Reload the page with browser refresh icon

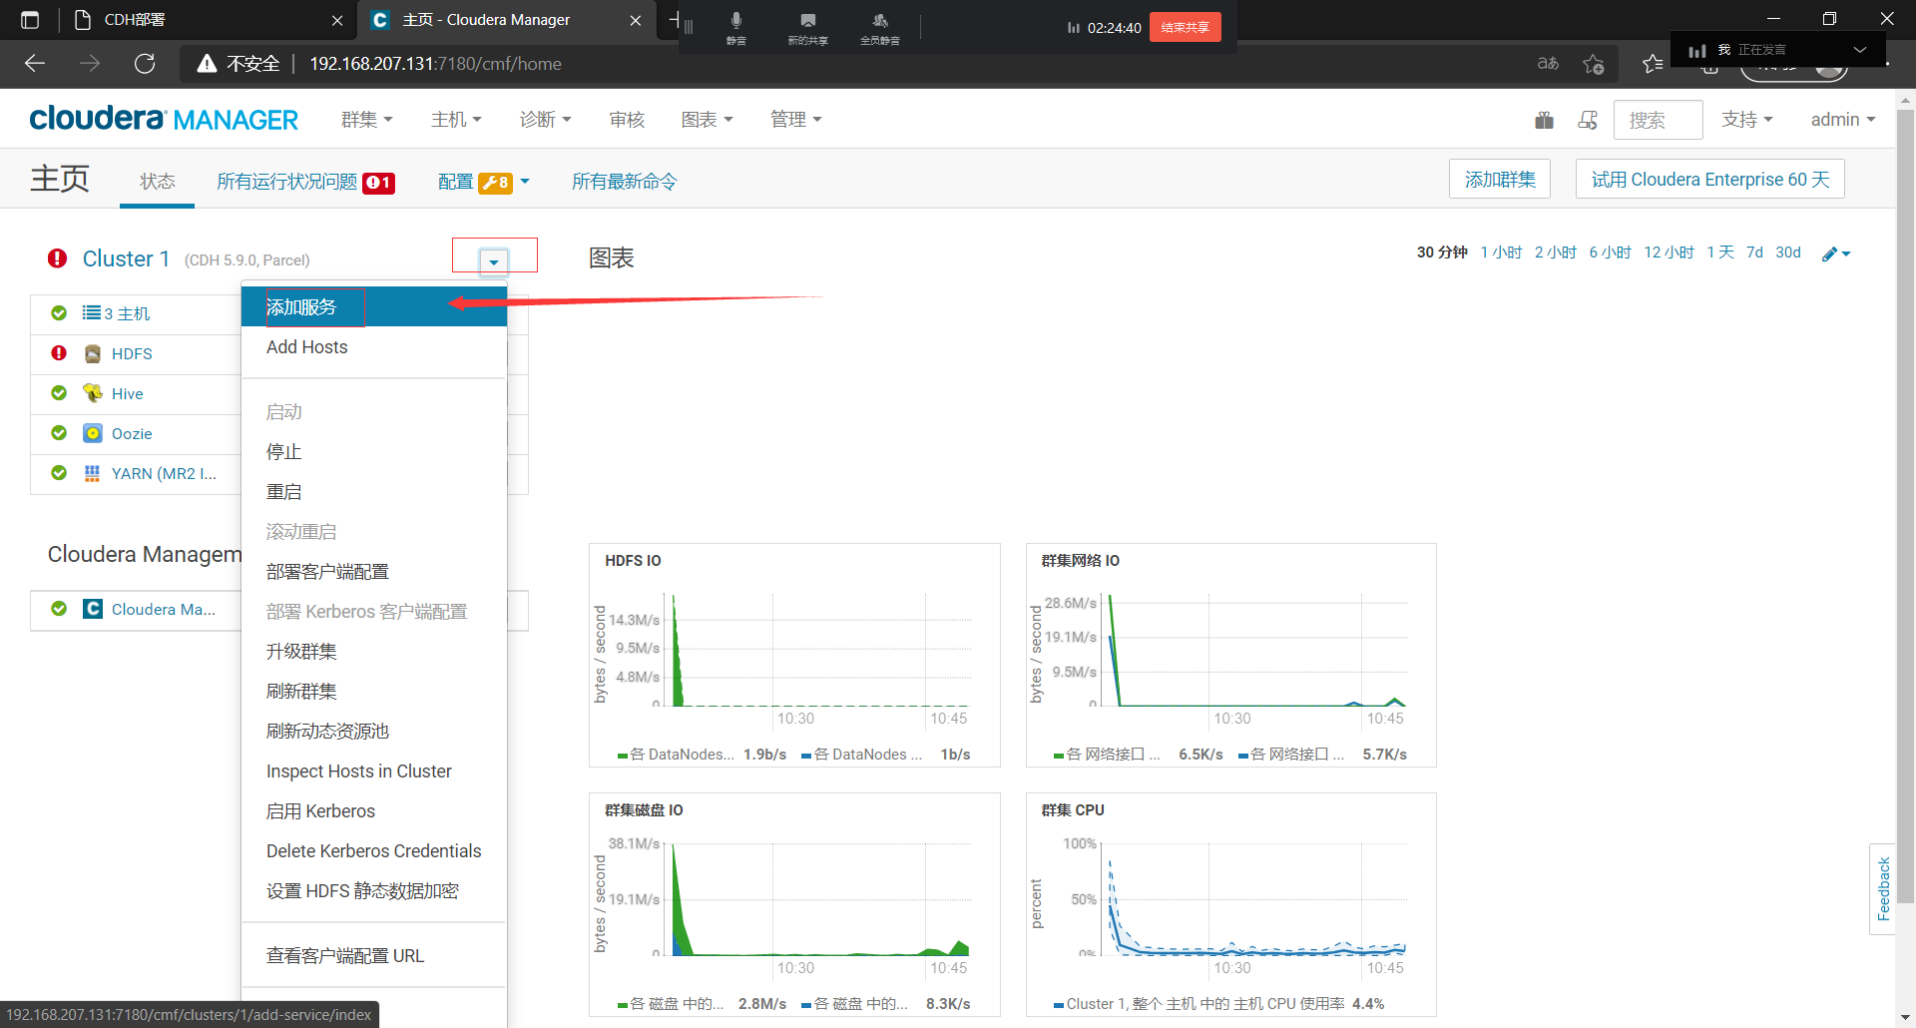pyautogui.click(x=145, y=64)
